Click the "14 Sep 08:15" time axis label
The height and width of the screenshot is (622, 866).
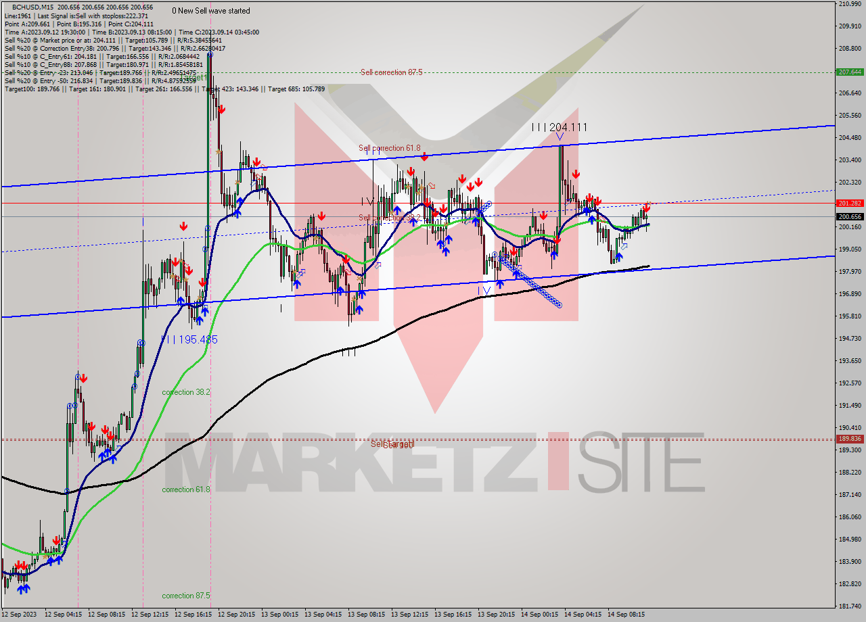pyautogui.click(x=626, y=615)
